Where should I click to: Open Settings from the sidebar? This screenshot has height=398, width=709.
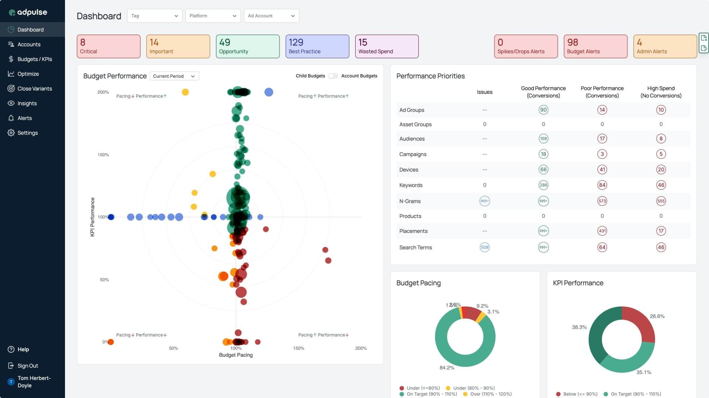pos(28,133)
